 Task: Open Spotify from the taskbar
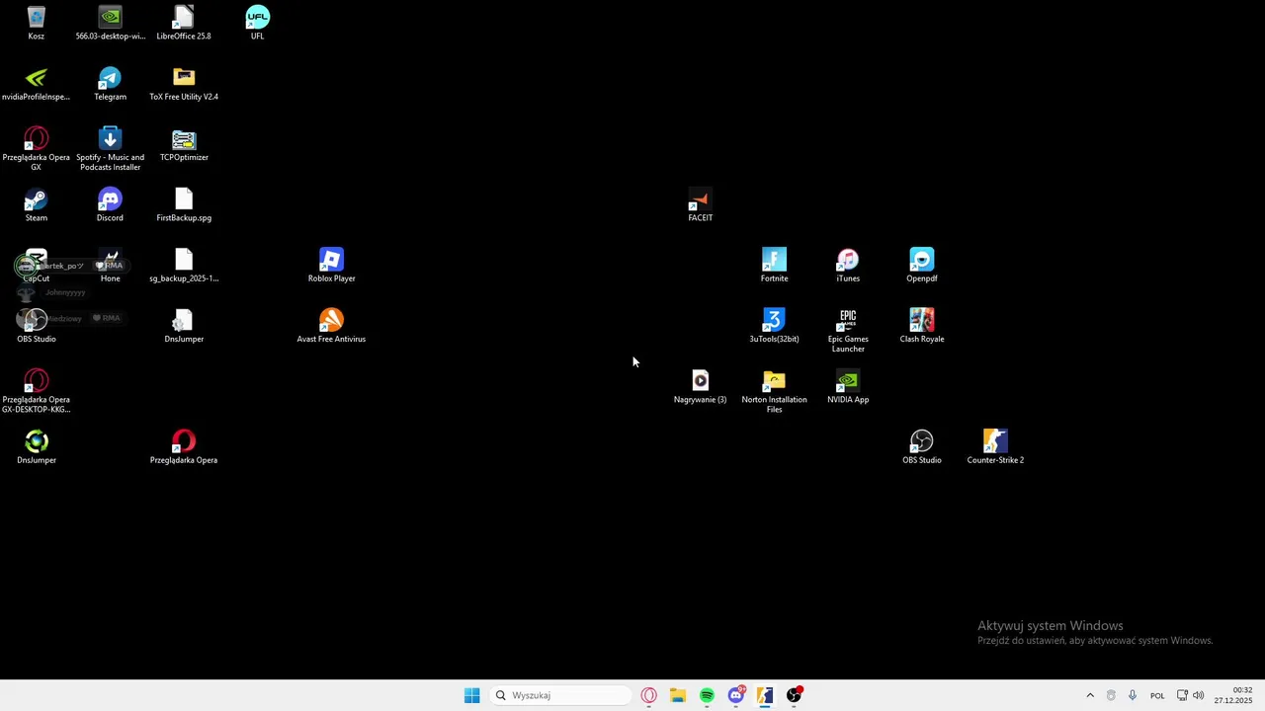(707, 695)
